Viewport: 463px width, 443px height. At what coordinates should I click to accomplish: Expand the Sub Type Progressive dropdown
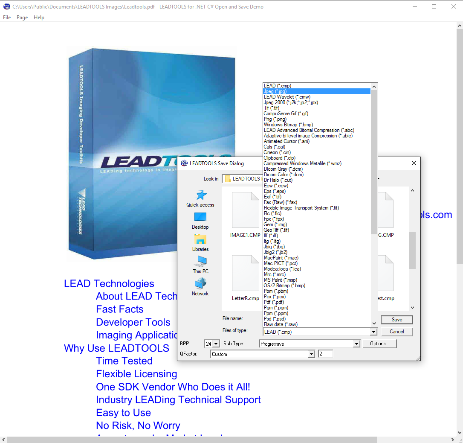point(356,344)
